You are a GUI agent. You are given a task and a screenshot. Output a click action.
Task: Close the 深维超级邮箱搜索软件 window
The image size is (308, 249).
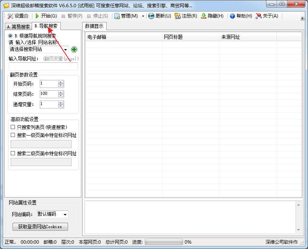[x=296, y=4]
